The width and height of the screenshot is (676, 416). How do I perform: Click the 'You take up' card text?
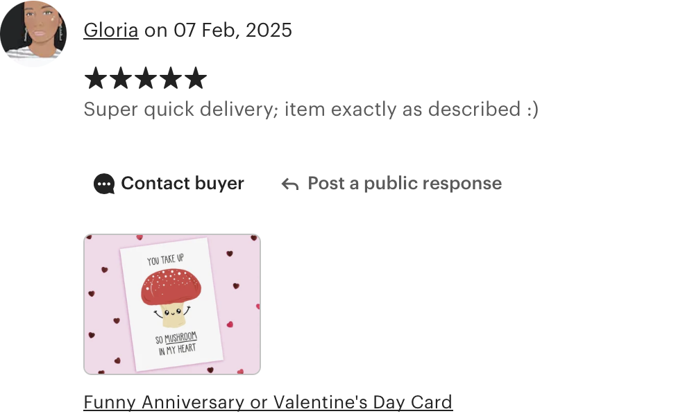pyautogui.click(x=166, y=260)
